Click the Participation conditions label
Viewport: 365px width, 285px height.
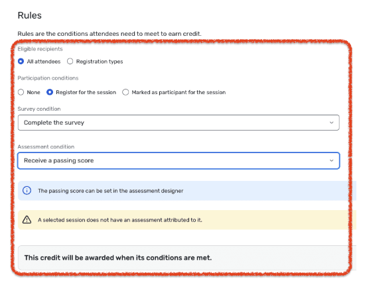coord(48,78)
